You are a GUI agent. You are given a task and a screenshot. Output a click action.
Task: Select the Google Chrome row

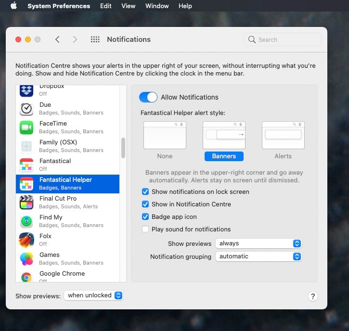68,275
